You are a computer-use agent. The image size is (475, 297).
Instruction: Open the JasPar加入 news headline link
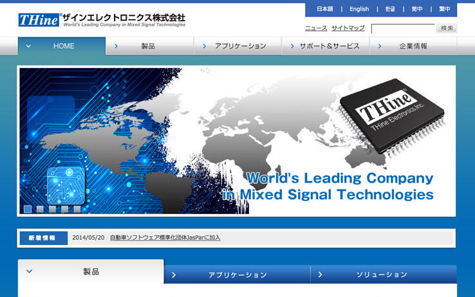165,238
